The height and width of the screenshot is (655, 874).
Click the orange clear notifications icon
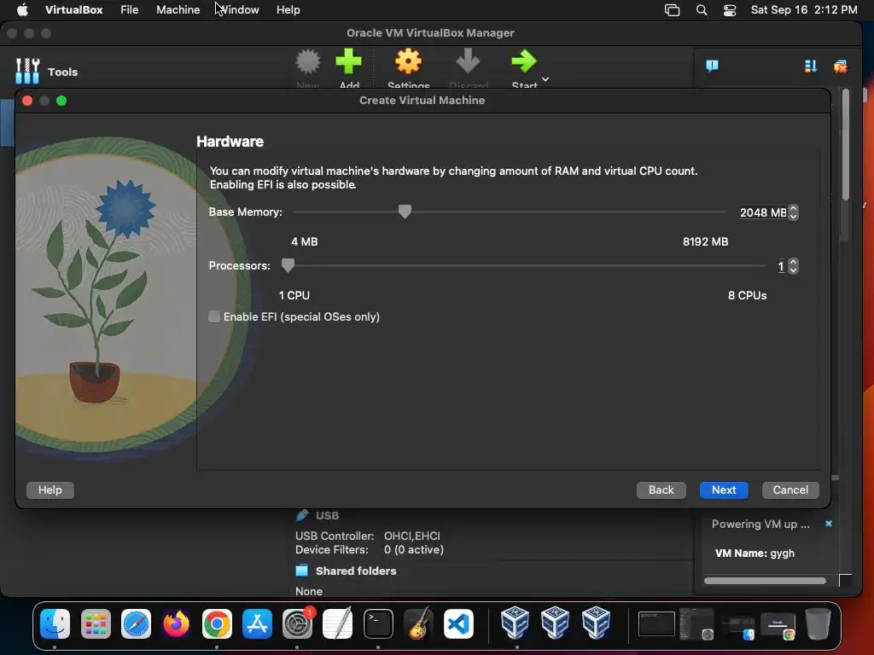(841, 67)
